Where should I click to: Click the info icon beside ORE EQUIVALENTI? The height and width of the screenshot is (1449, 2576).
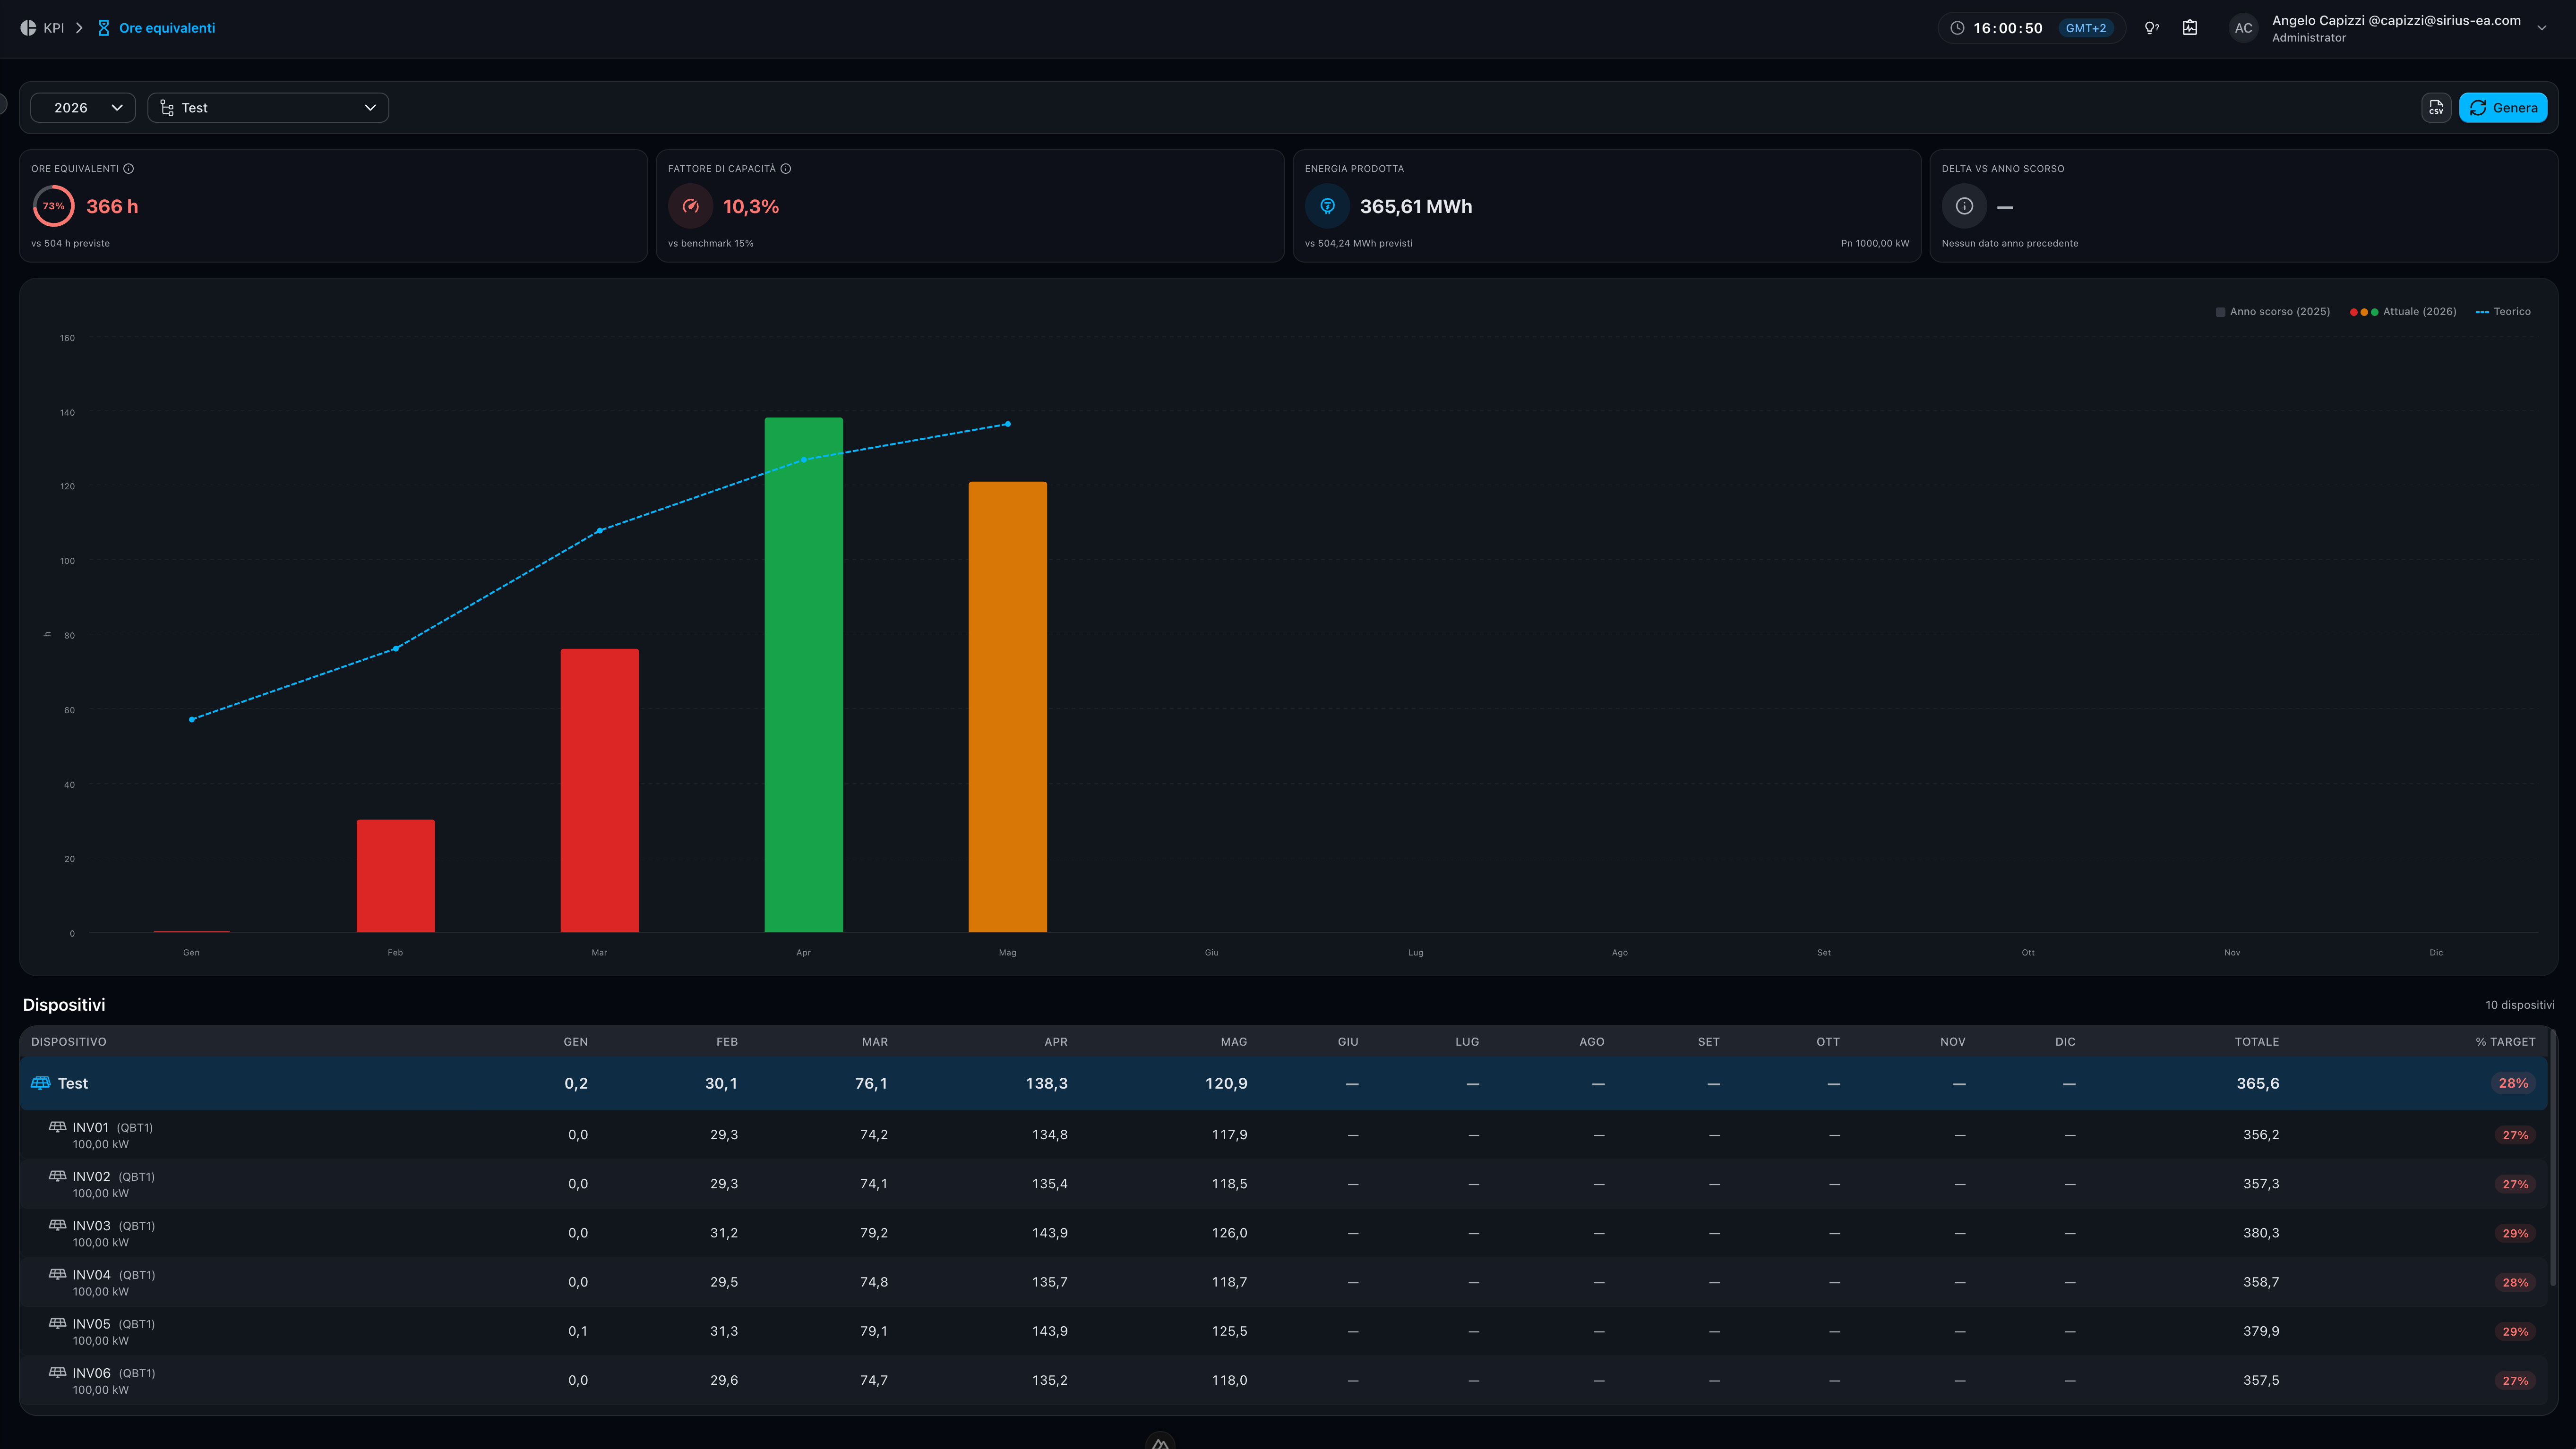[x=128, y=169]
